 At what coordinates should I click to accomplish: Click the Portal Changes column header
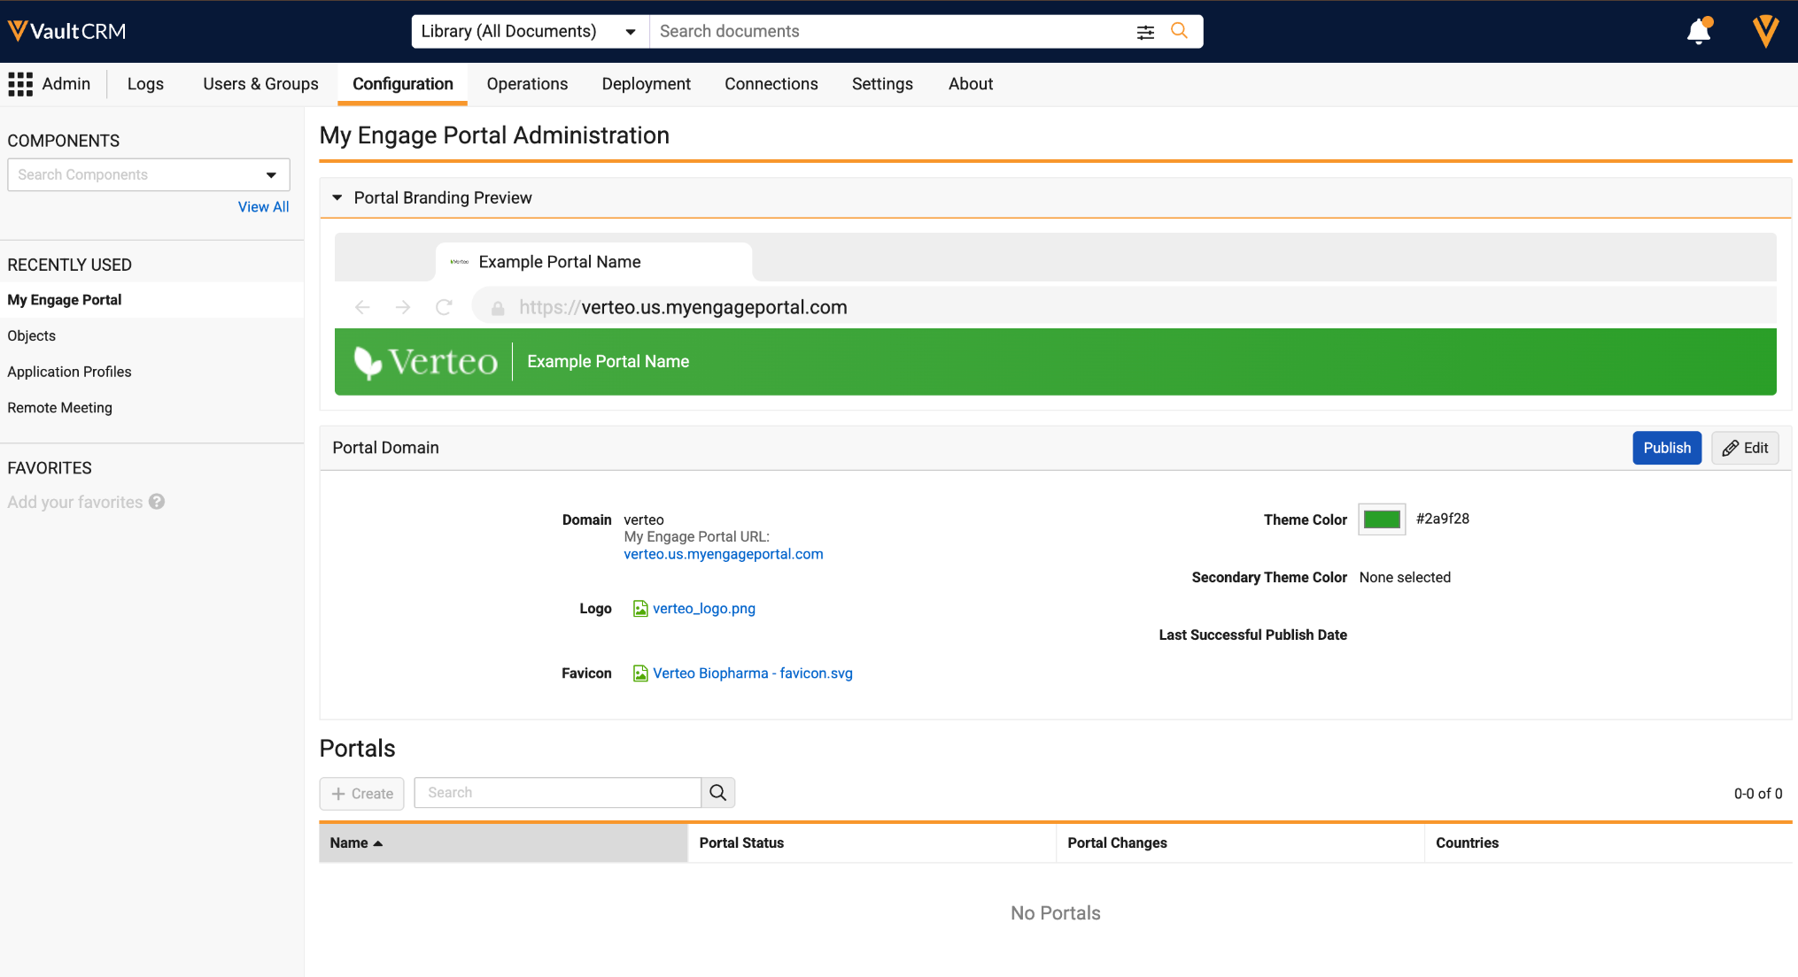click(x=1240, y=843)
